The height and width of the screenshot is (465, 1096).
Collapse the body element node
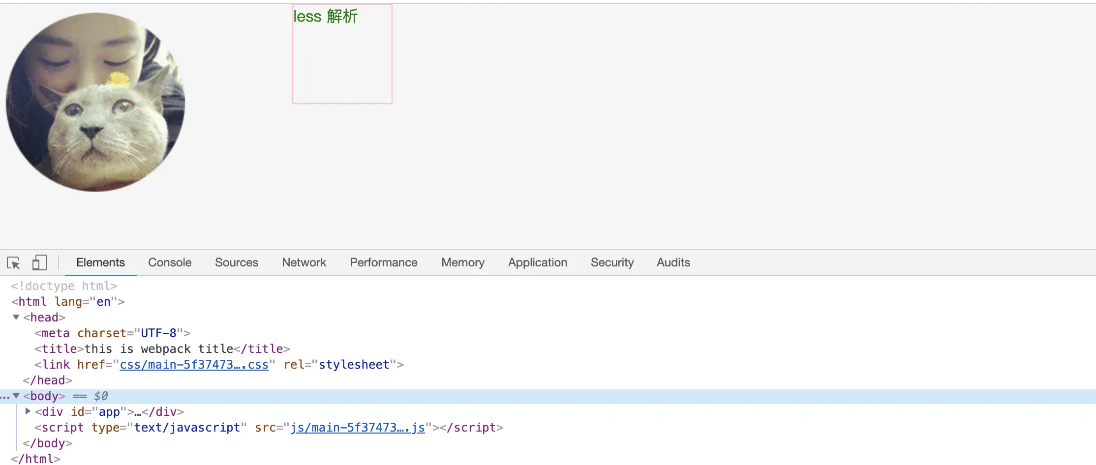click(16, 396)
